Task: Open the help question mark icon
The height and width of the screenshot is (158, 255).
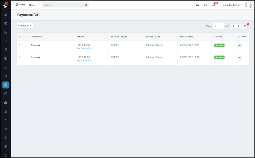Action: coord(6,155)
